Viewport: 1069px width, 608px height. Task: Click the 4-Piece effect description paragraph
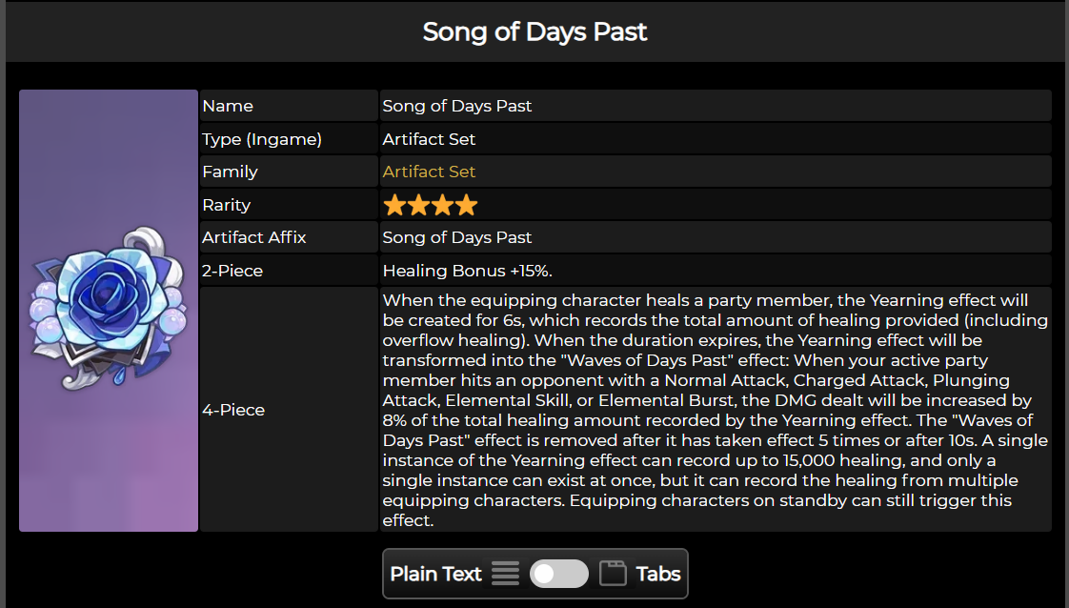[716, 410]
